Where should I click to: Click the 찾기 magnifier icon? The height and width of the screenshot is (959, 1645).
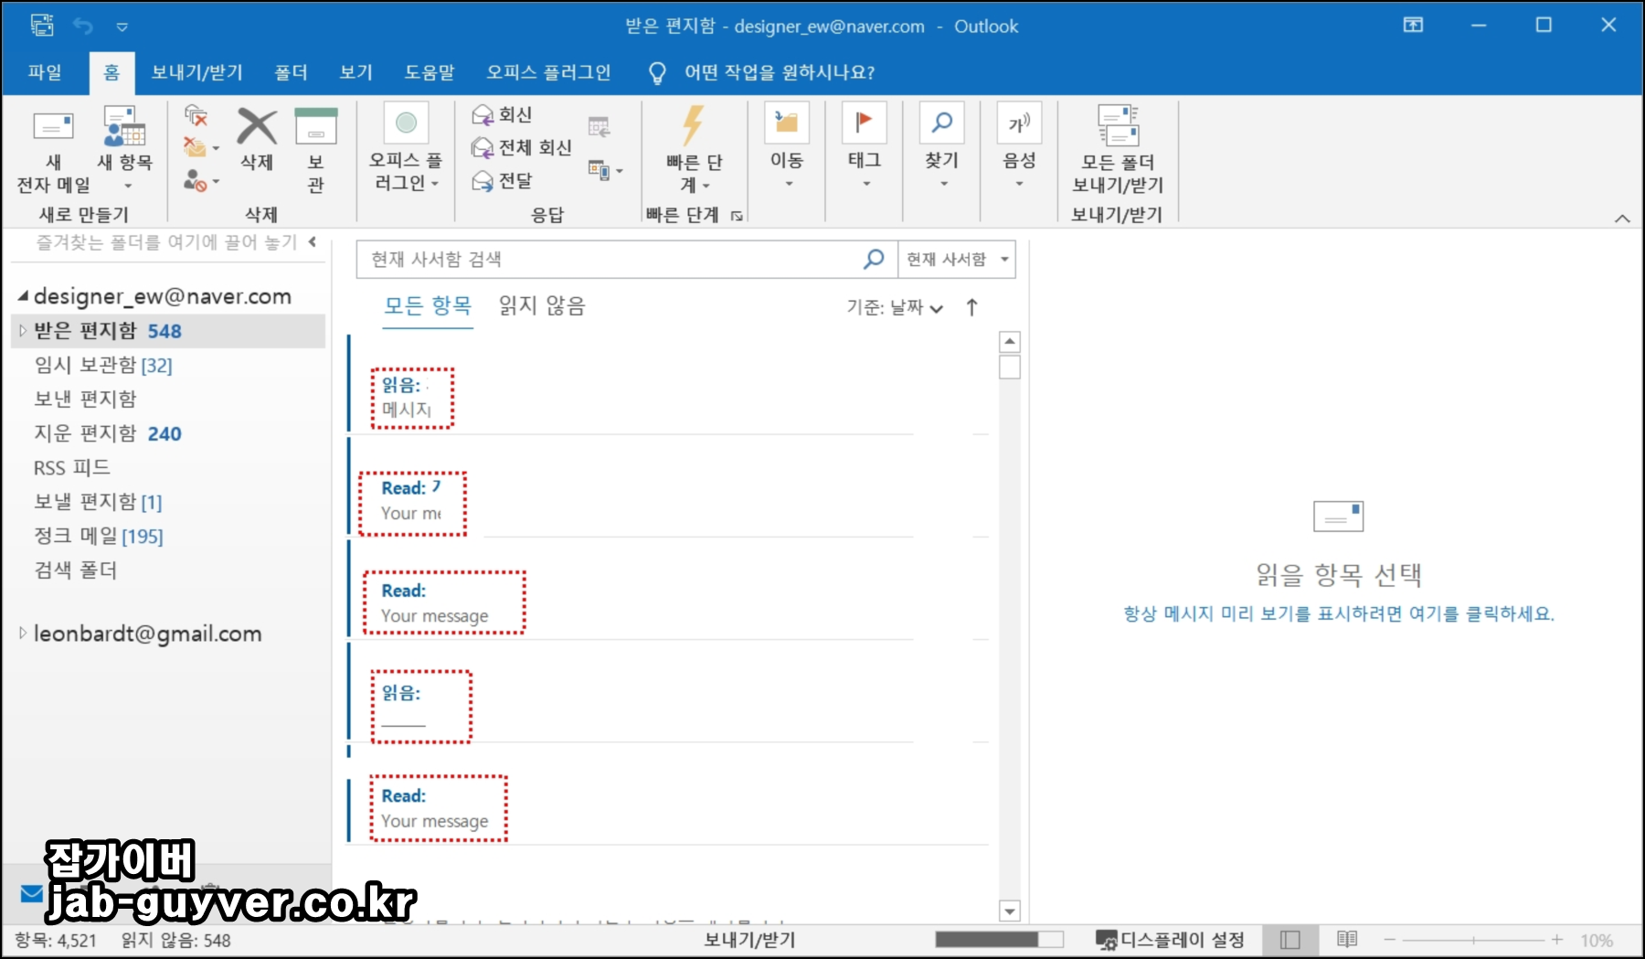click(x=940, y=122)
